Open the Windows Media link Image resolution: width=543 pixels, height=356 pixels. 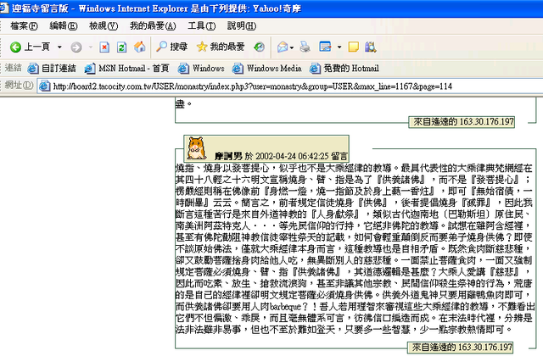pyautogui.click(x=266, y=68)
